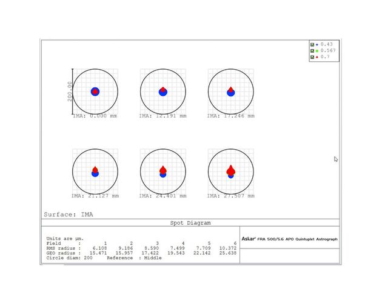Click the RMS radius row label
The image size is (382, 303).
pos(61,248)
